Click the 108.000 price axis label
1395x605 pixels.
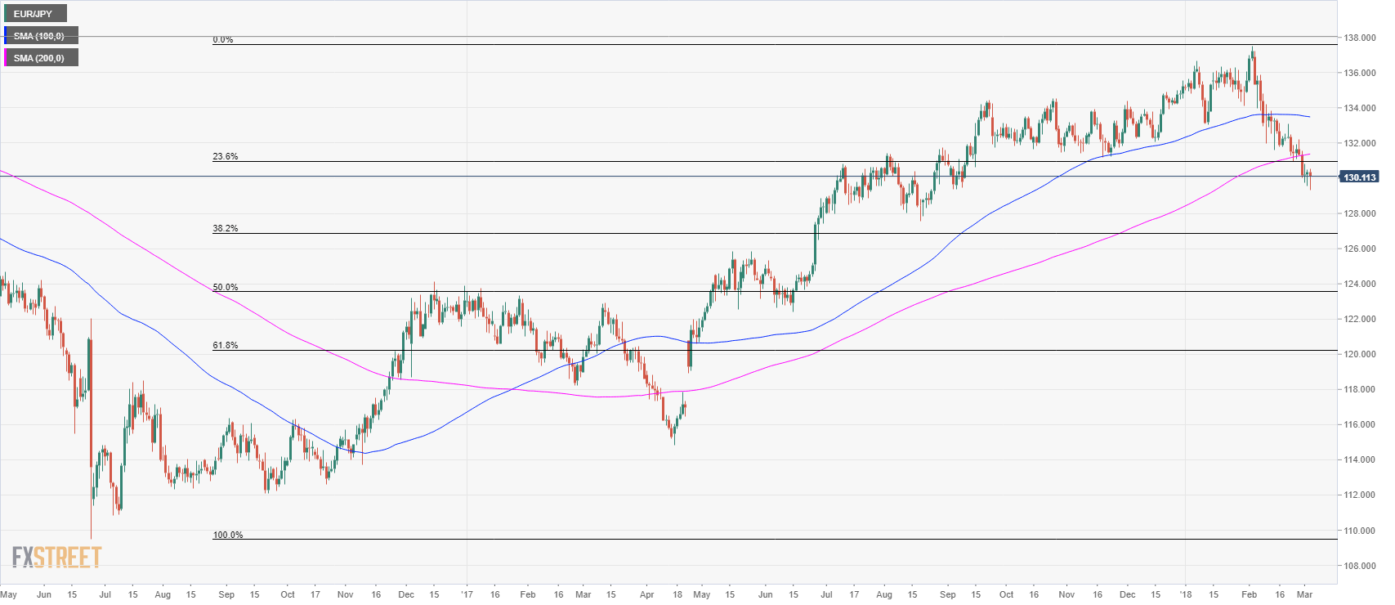coord(1361,566)
